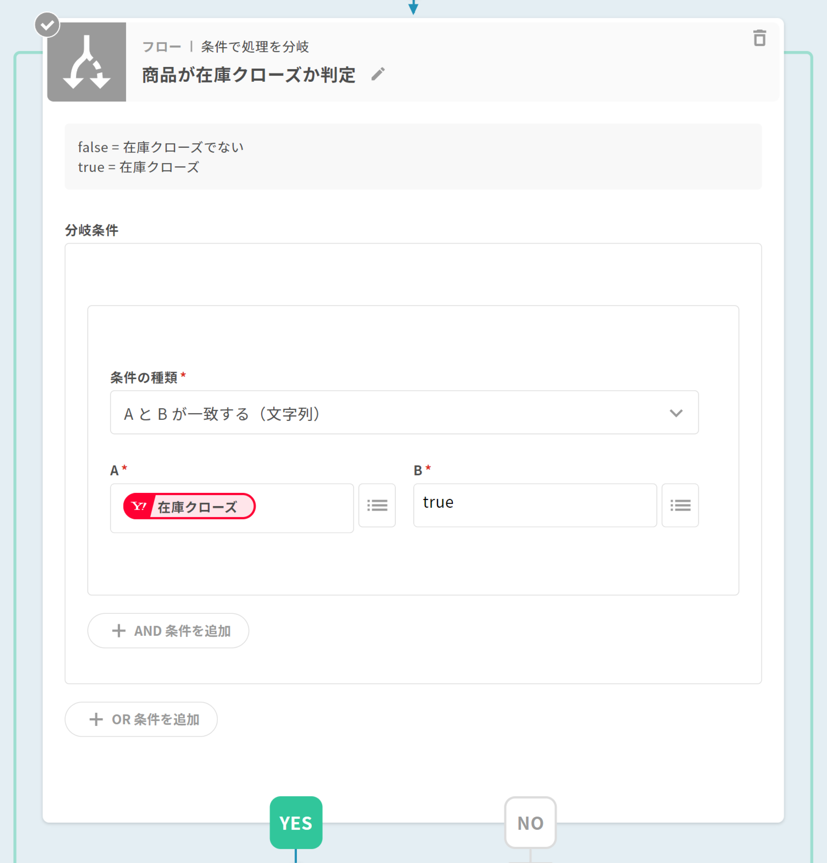This screenshot has width=827, height=863.
Task: Click the plus icon beside AND 条件を追加
Action: (118, 631)
